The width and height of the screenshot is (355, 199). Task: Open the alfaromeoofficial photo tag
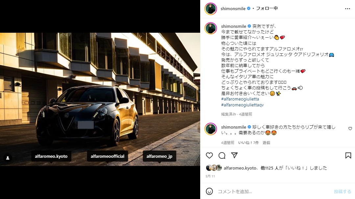(107, 156)
